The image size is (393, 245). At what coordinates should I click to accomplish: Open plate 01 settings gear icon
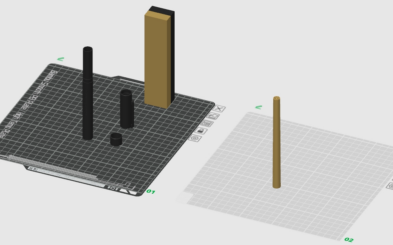pos(195,138)
